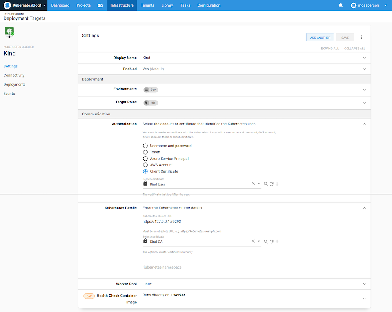Open the Kind CA certificate dropdown
The image size is (392, 312).
[x=259, y=242]
